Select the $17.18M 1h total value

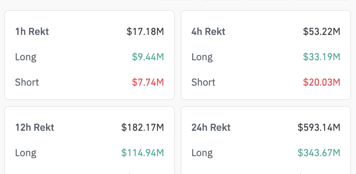(145, 32)
